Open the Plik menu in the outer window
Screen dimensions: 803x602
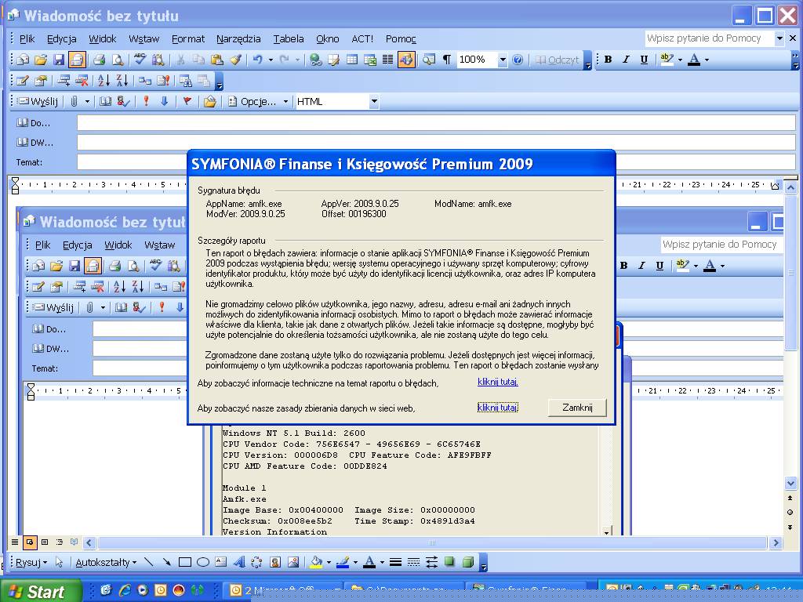coord(27,39)
